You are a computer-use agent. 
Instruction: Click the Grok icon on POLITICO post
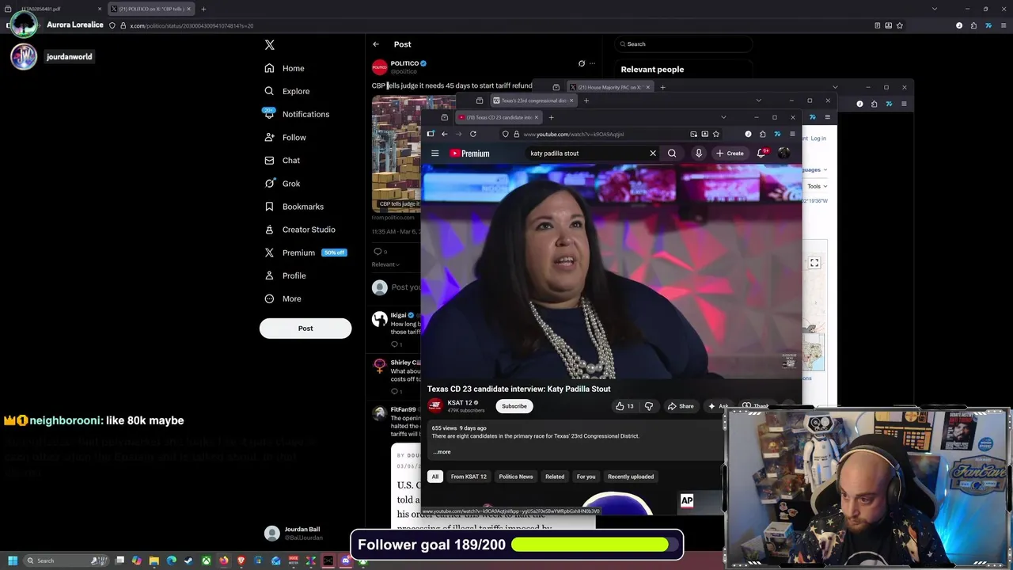tap(582, 63)
